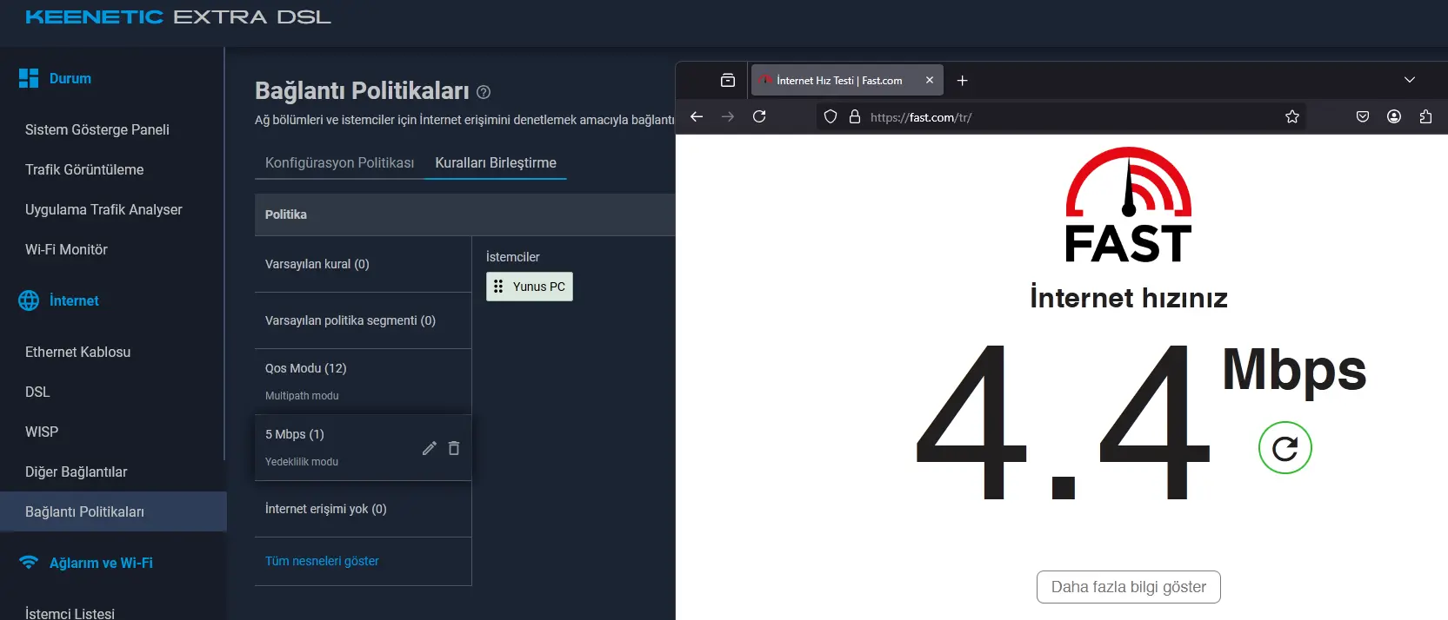Select Varsayılan politika segmenti (0) policy
Image resolution: width=1448 pixels, height=620 pixels.
(x=363, y=320)
